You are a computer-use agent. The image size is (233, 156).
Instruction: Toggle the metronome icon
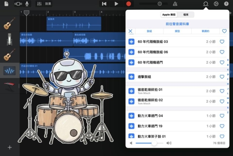tap(175, 4)
